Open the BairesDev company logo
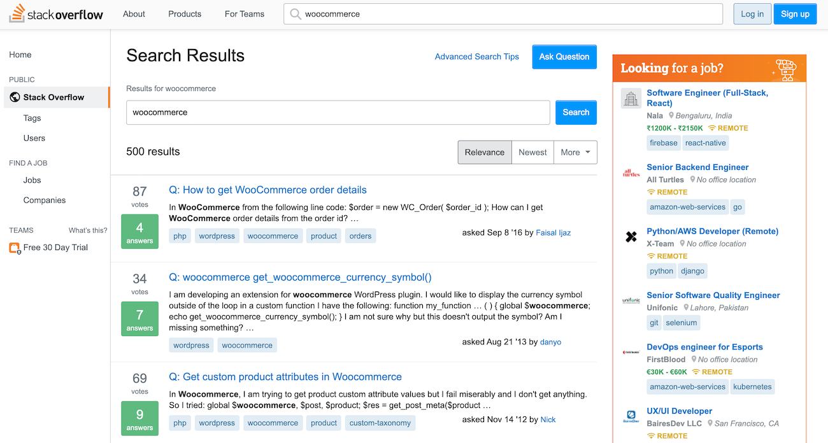 click(631, 416)
